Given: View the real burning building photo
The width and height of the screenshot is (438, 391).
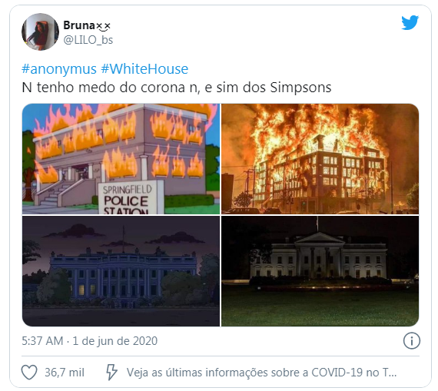Looking at the screenshot, I should point(320,159).
